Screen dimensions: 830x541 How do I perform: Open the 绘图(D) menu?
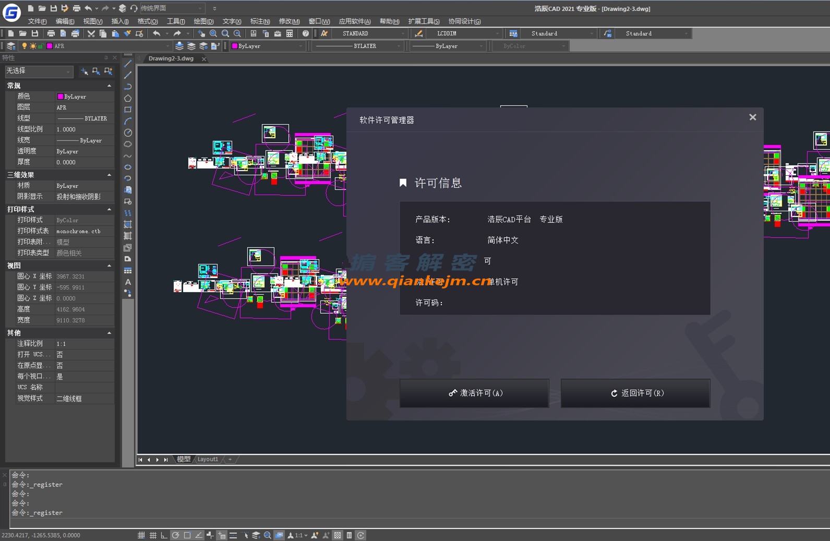coord(203,21)
